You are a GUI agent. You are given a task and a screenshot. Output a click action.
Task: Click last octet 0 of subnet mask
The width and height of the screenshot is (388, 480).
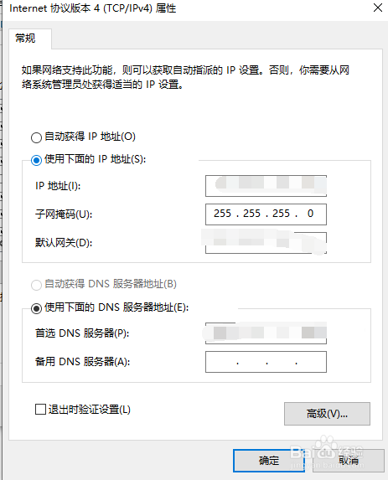pos(310,214)
